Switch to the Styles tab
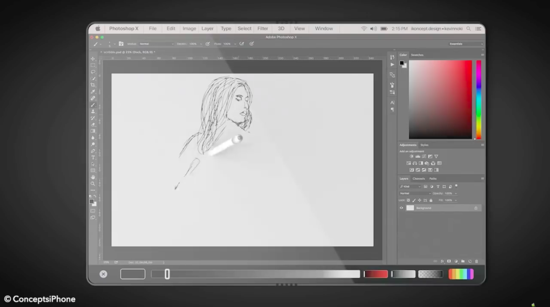This screenshot has height=307, width=550. [424, 145]
